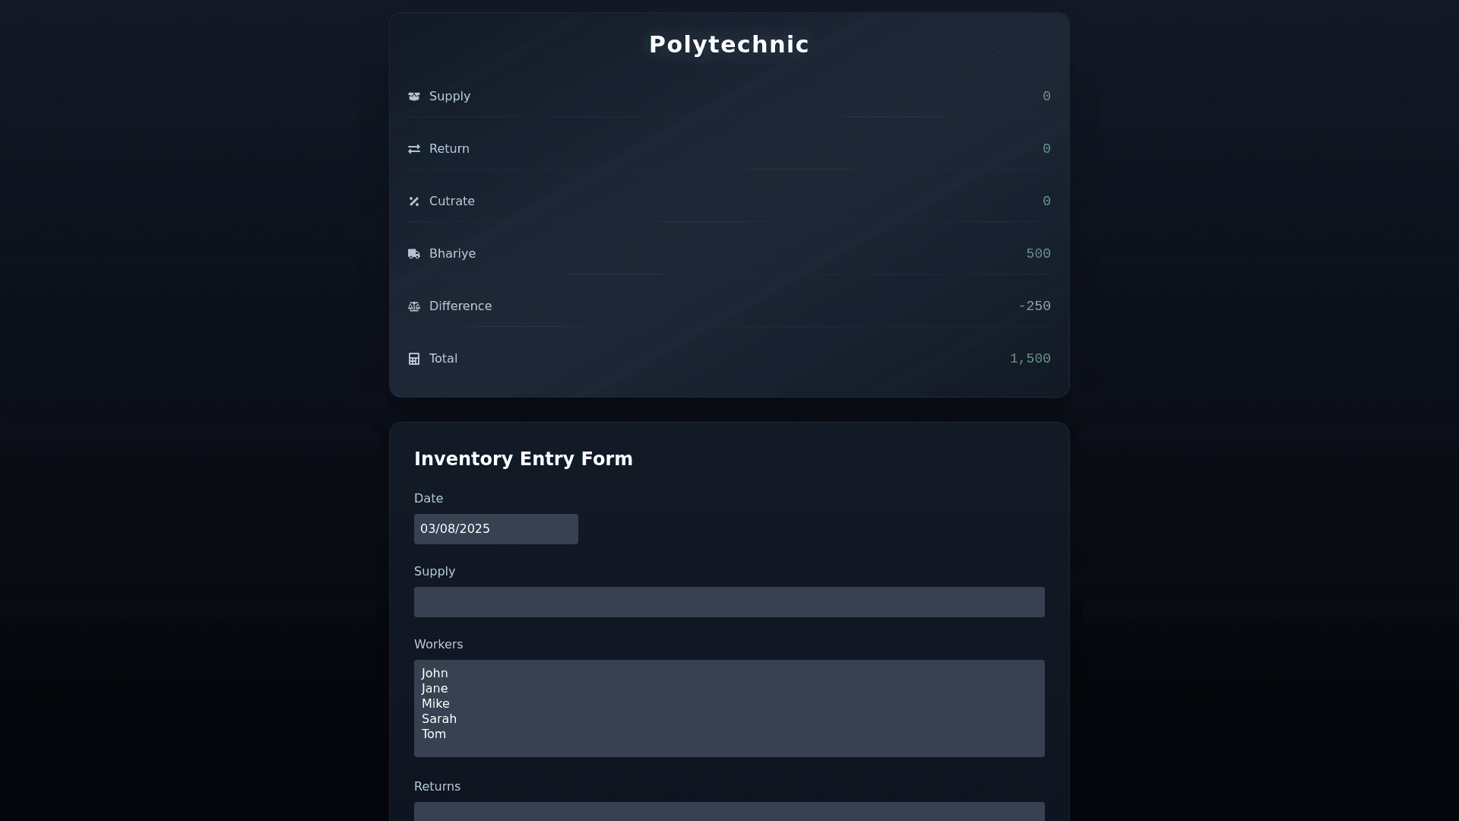
Task: Click the Return arrows icon
Action: [x=414, y=149]
